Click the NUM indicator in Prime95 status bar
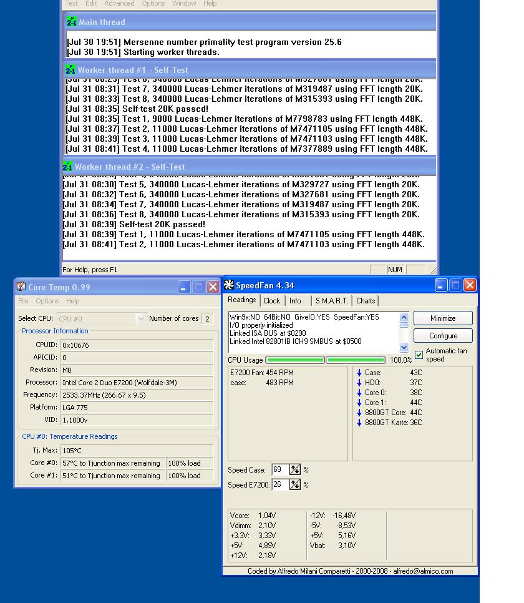The height and width of the screenshot is (603, 524). click(395, 270)
